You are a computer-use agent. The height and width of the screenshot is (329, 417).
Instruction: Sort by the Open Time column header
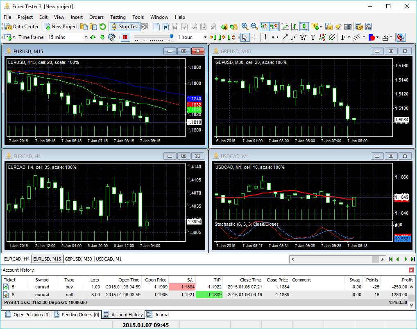coord(121,280)
